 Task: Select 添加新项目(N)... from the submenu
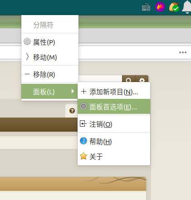pos(114,92)
